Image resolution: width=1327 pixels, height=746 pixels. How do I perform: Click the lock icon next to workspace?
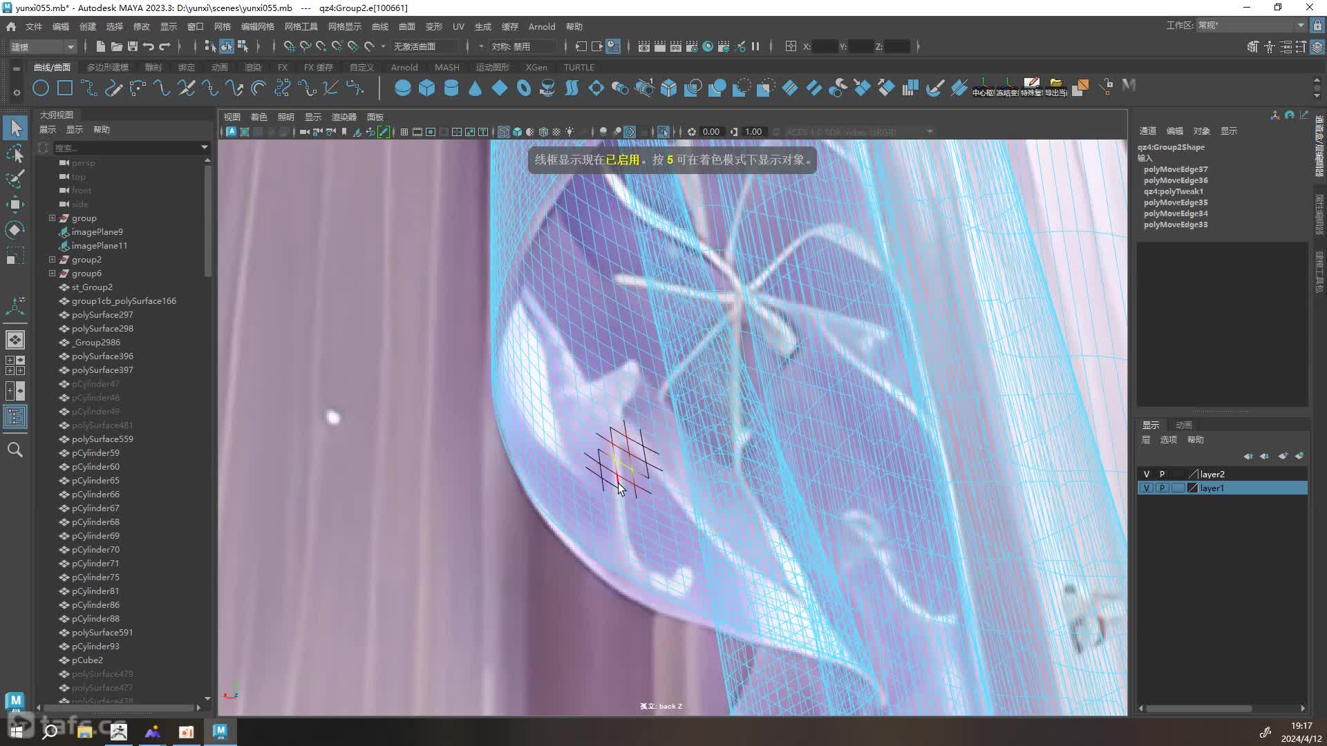click(x=1317, y=26)
